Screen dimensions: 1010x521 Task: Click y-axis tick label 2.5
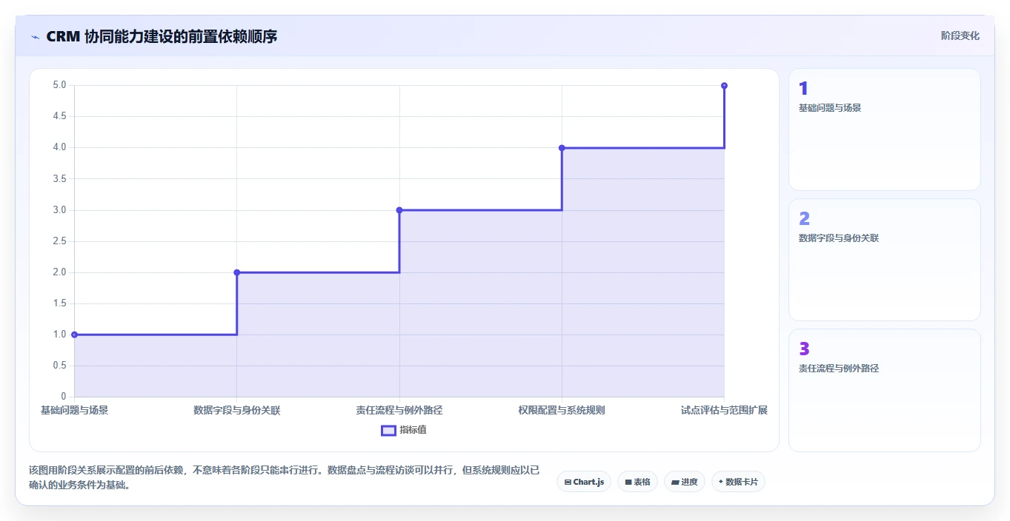[x=59, y=241]
